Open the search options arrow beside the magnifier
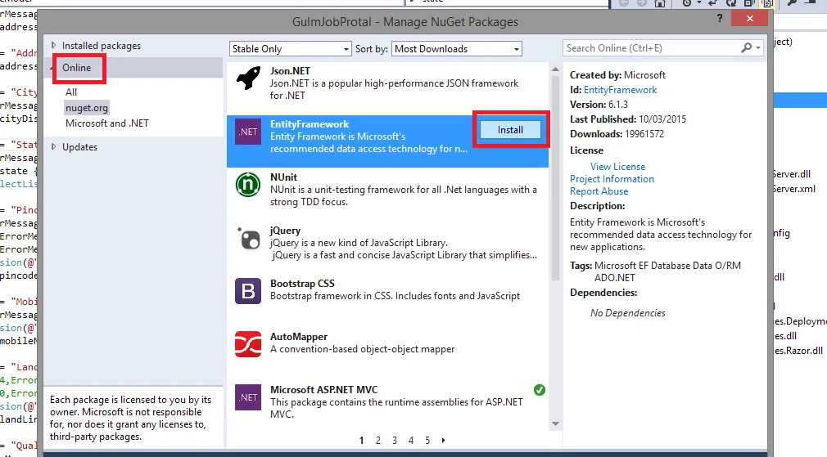 (x=758, y=48)
